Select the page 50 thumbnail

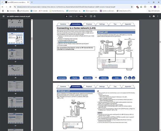pos(15,102)
